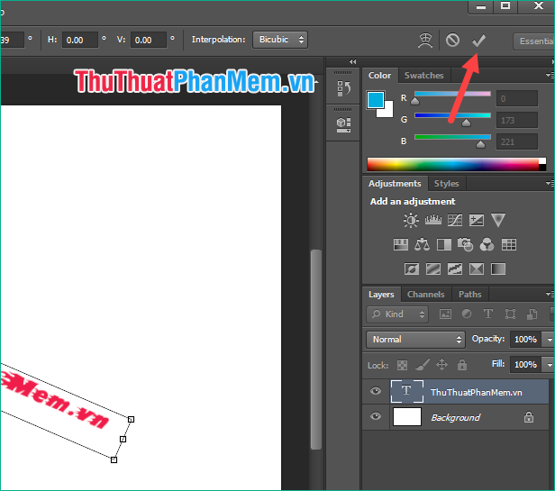Toggle filter for smart objects
Viewport: 555px width, 491px height.
click(532, 314)
